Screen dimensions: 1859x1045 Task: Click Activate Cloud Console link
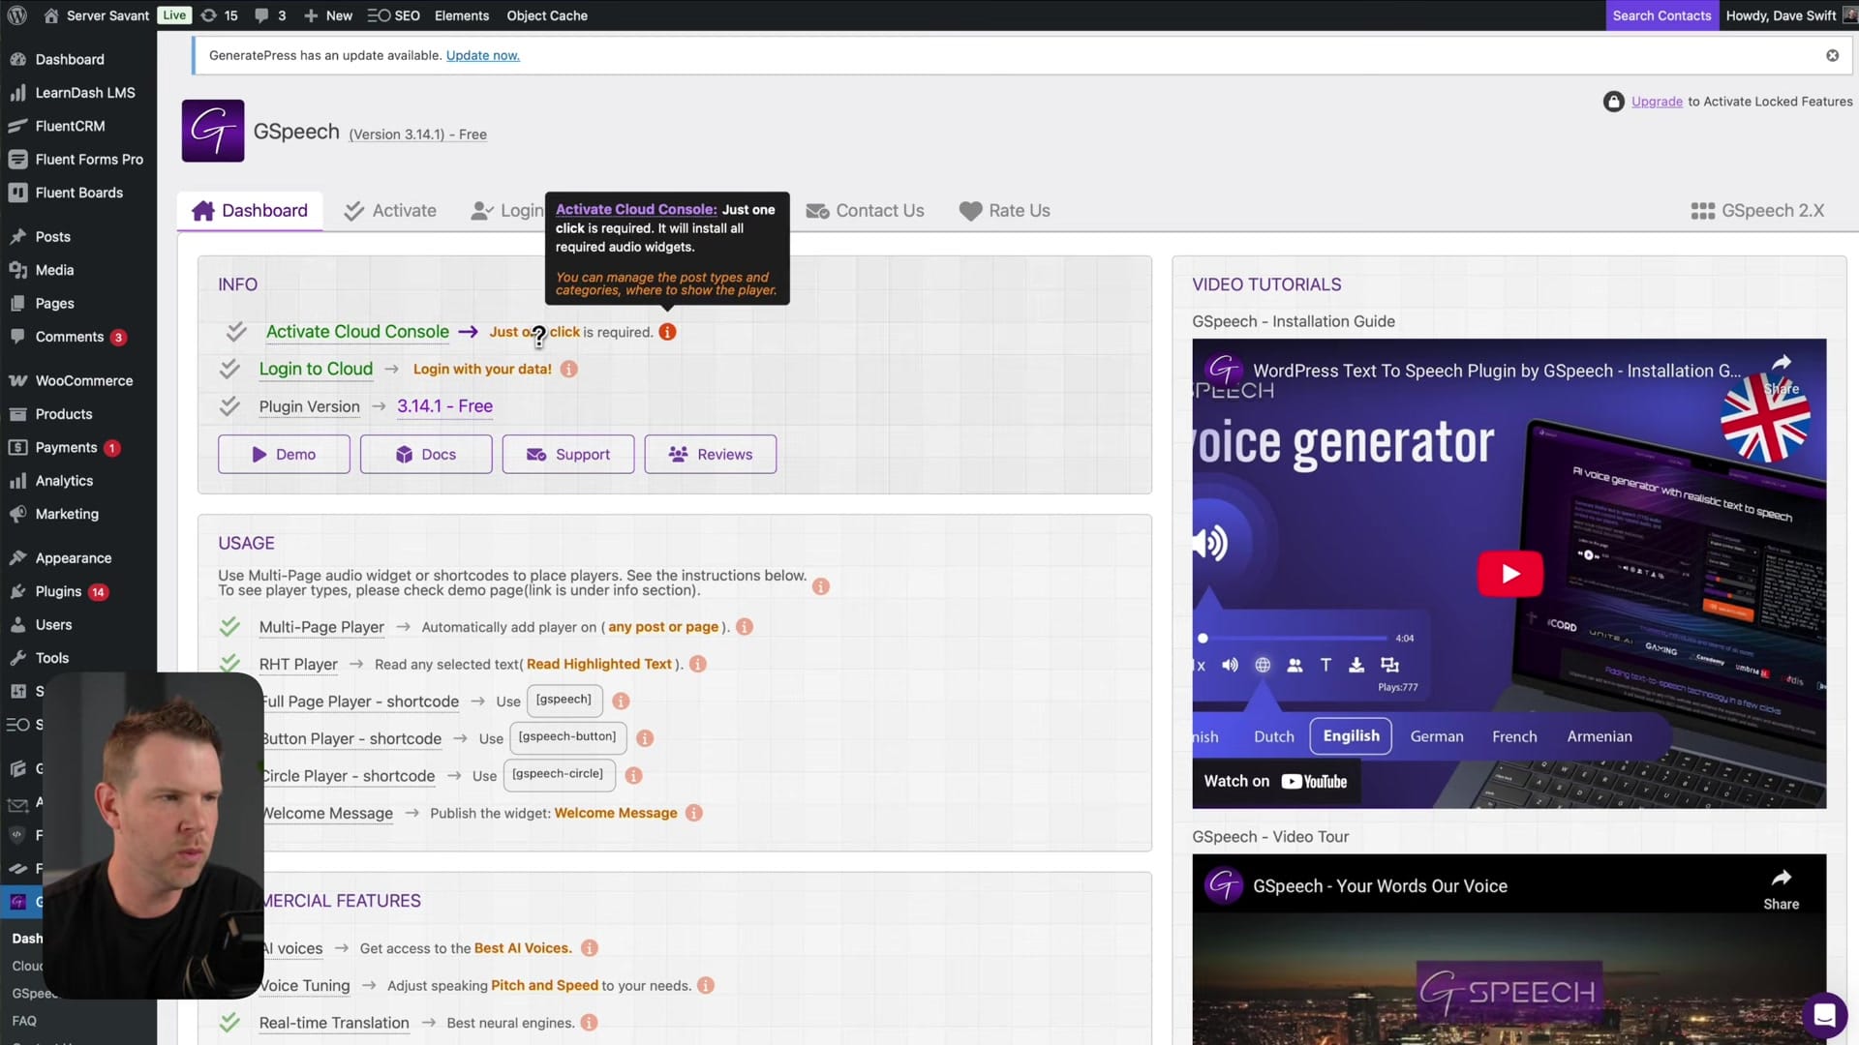(x=357, y=332)
